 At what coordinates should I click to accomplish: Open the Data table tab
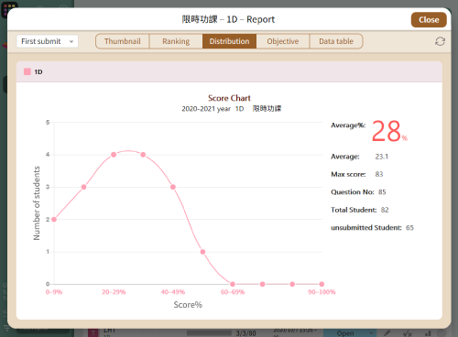coord(336,41)
